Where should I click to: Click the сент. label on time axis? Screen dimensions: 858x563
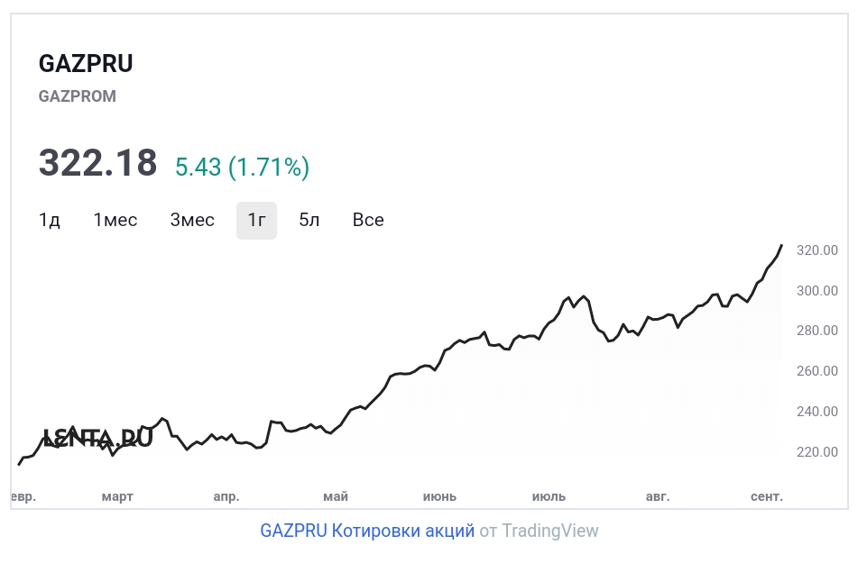[767, 496]
